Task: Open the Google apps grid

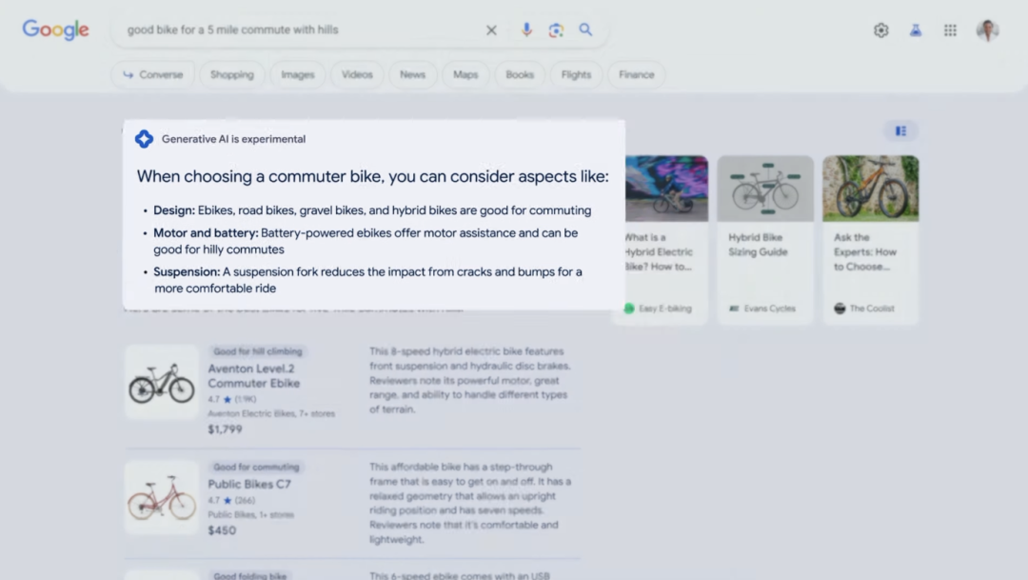Action: (x=950, y=30)
